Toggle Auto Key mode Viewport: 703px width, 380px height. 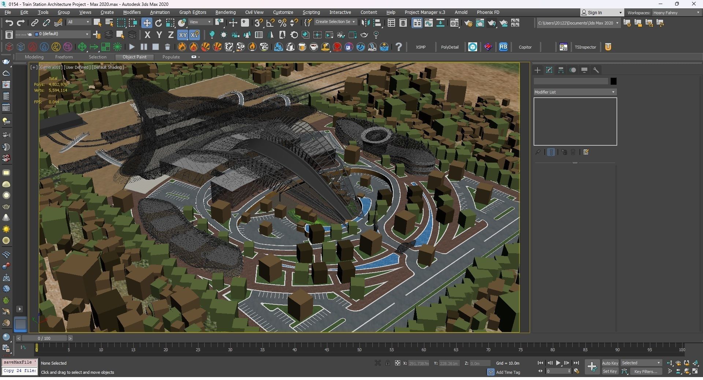pyautogui.click(x=610, y=363)
